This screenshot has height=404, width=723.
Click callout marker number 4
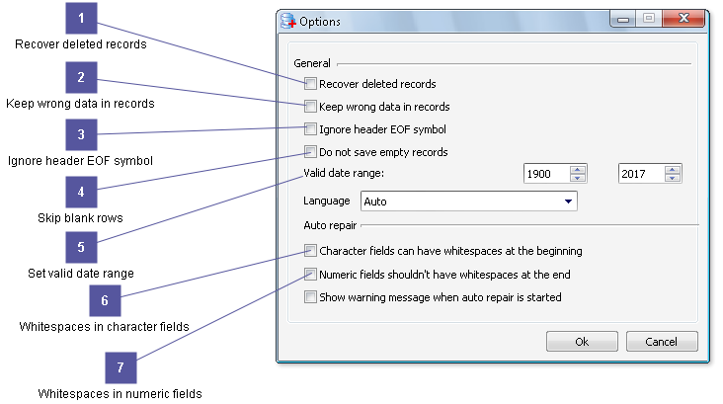(x=81, y=193)
